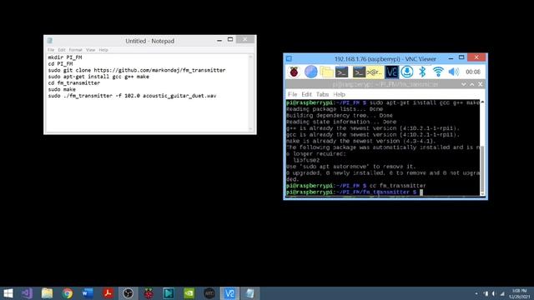
Task: Click the terminal vertical scrollbar thumb
Action: coord(482,168)
